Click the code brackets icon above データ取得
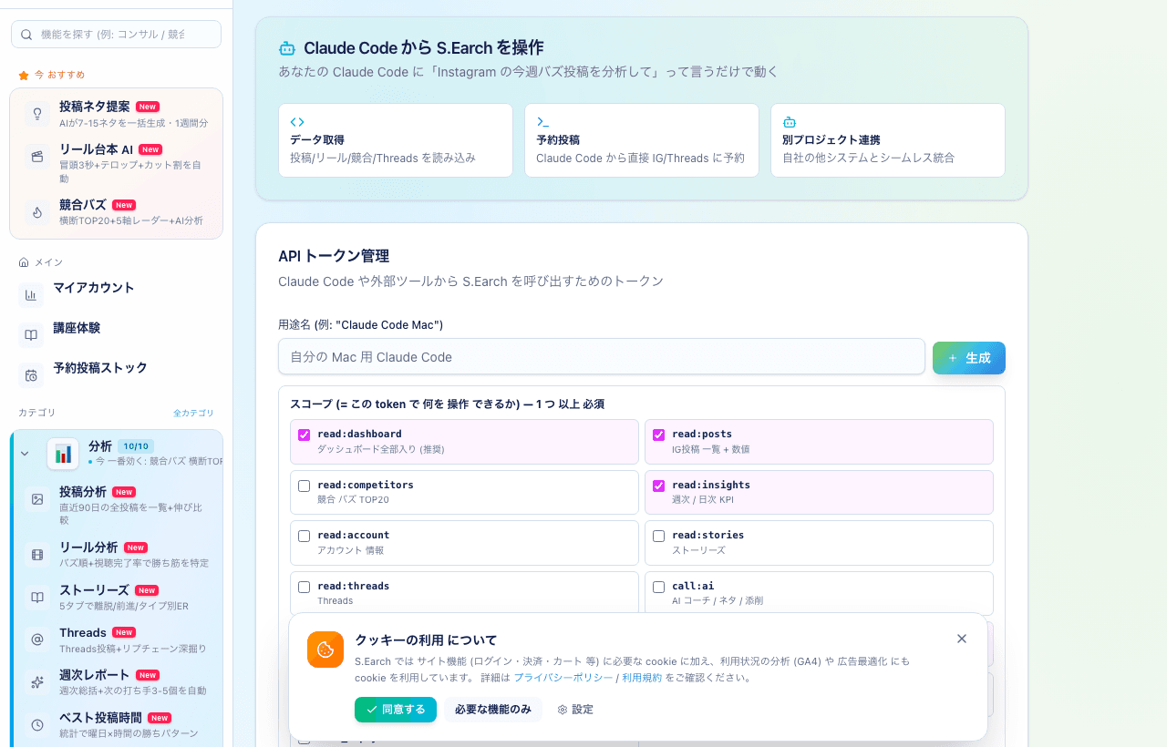 pos(297,122)
